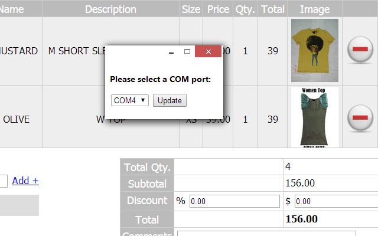Screen dimensions: 378x236
Task: Click the Image column header
Action: (315, 9)
